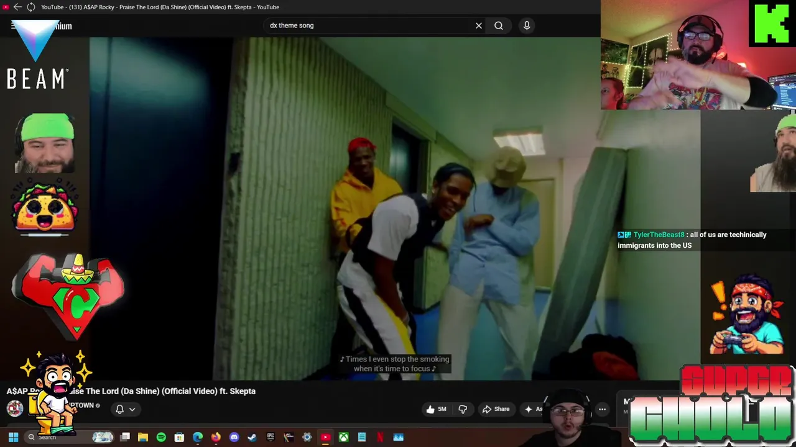Toggle the channel notification bell

120,409
